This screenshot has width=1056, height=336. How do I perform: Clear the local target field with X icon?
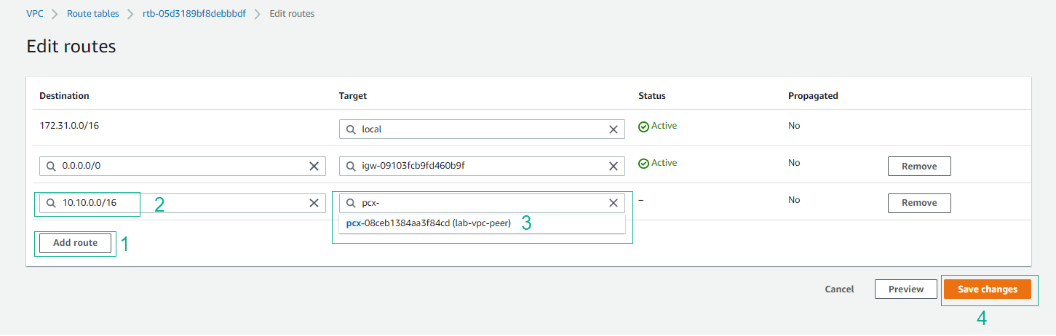click(614, 129)
